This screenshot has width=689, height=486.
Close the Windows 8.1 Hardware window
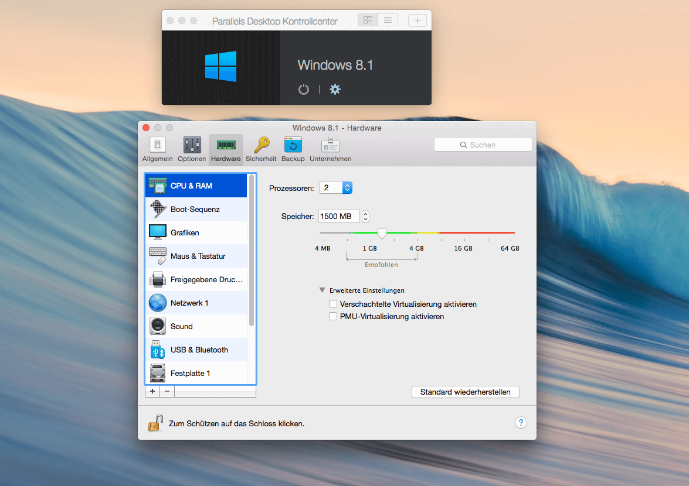[x=147, y=128]
